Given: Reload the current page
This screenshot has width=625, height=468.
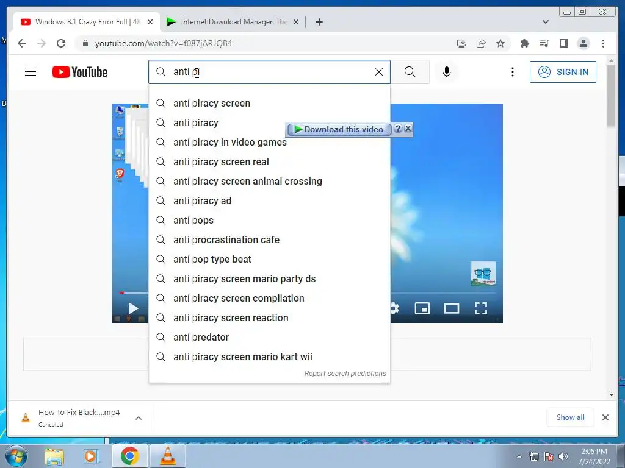Looking at the screenshot, I should pos(61,43).
